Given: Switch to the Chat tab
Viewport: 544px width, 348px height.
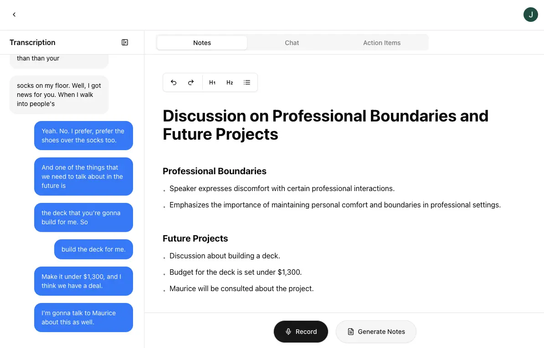Looking at the screenshot, I should (x=292, y=43).
